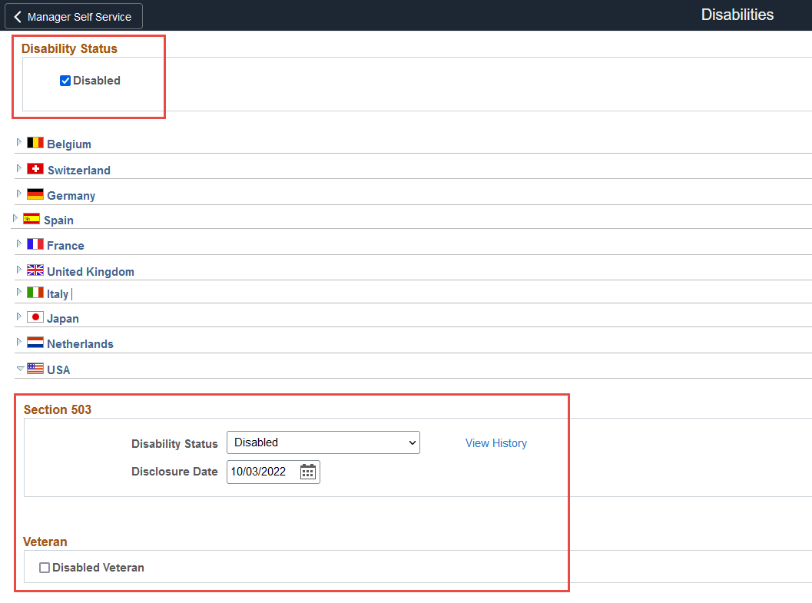Open the Disability Status dropdown
Viewport: 812px width, 603px height.
point(323,442)
